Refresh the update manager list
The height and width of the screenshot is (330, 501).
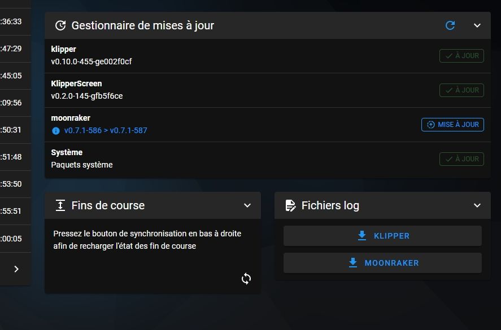pos(450,25)
